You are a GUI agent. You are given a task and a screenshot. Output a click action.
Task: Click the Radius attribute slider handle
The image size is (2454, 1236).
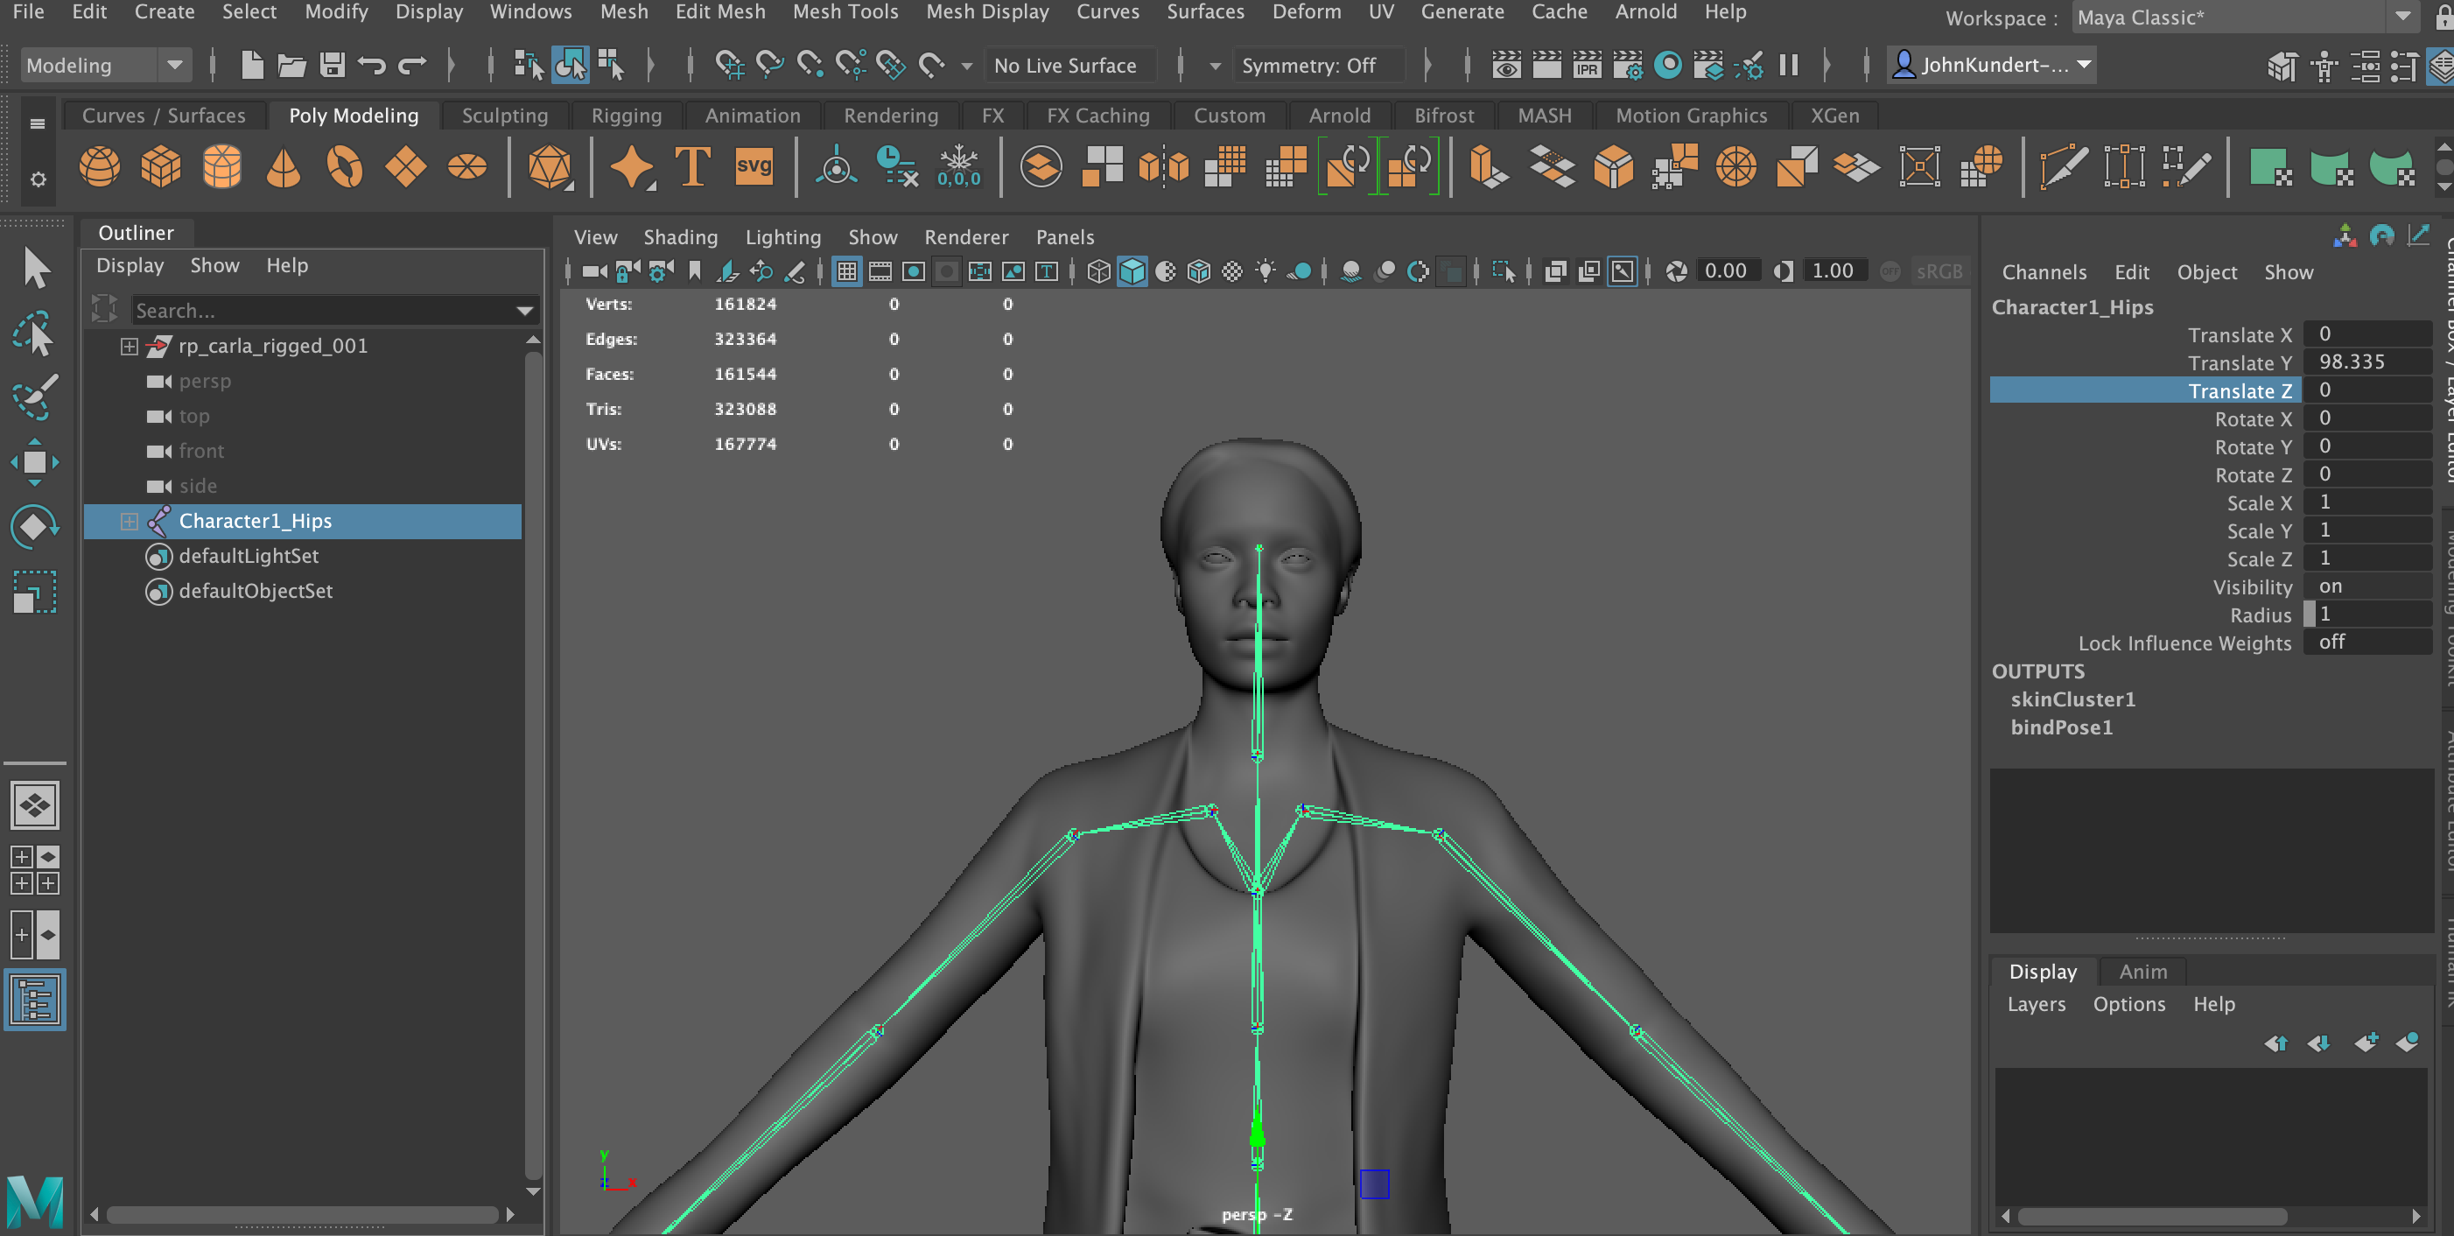[x=2308, y=614]
